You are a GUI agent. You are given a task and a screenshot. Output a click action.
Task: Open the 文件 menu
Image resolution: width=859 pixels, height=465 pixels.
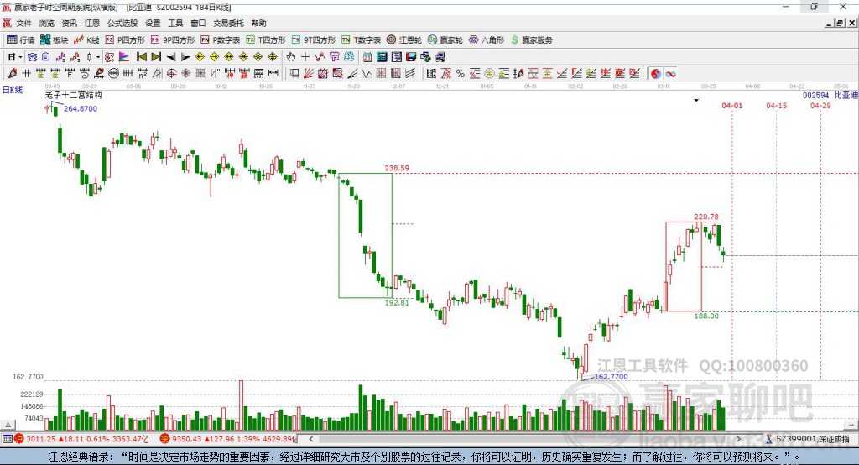click(23, 23)
